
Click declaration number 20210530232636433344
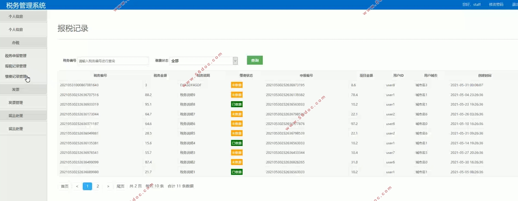[x=285, y=153]
